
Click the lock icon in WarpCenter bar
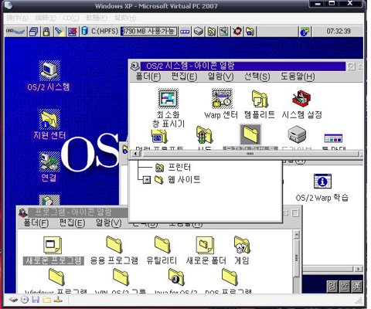(46, 32)
